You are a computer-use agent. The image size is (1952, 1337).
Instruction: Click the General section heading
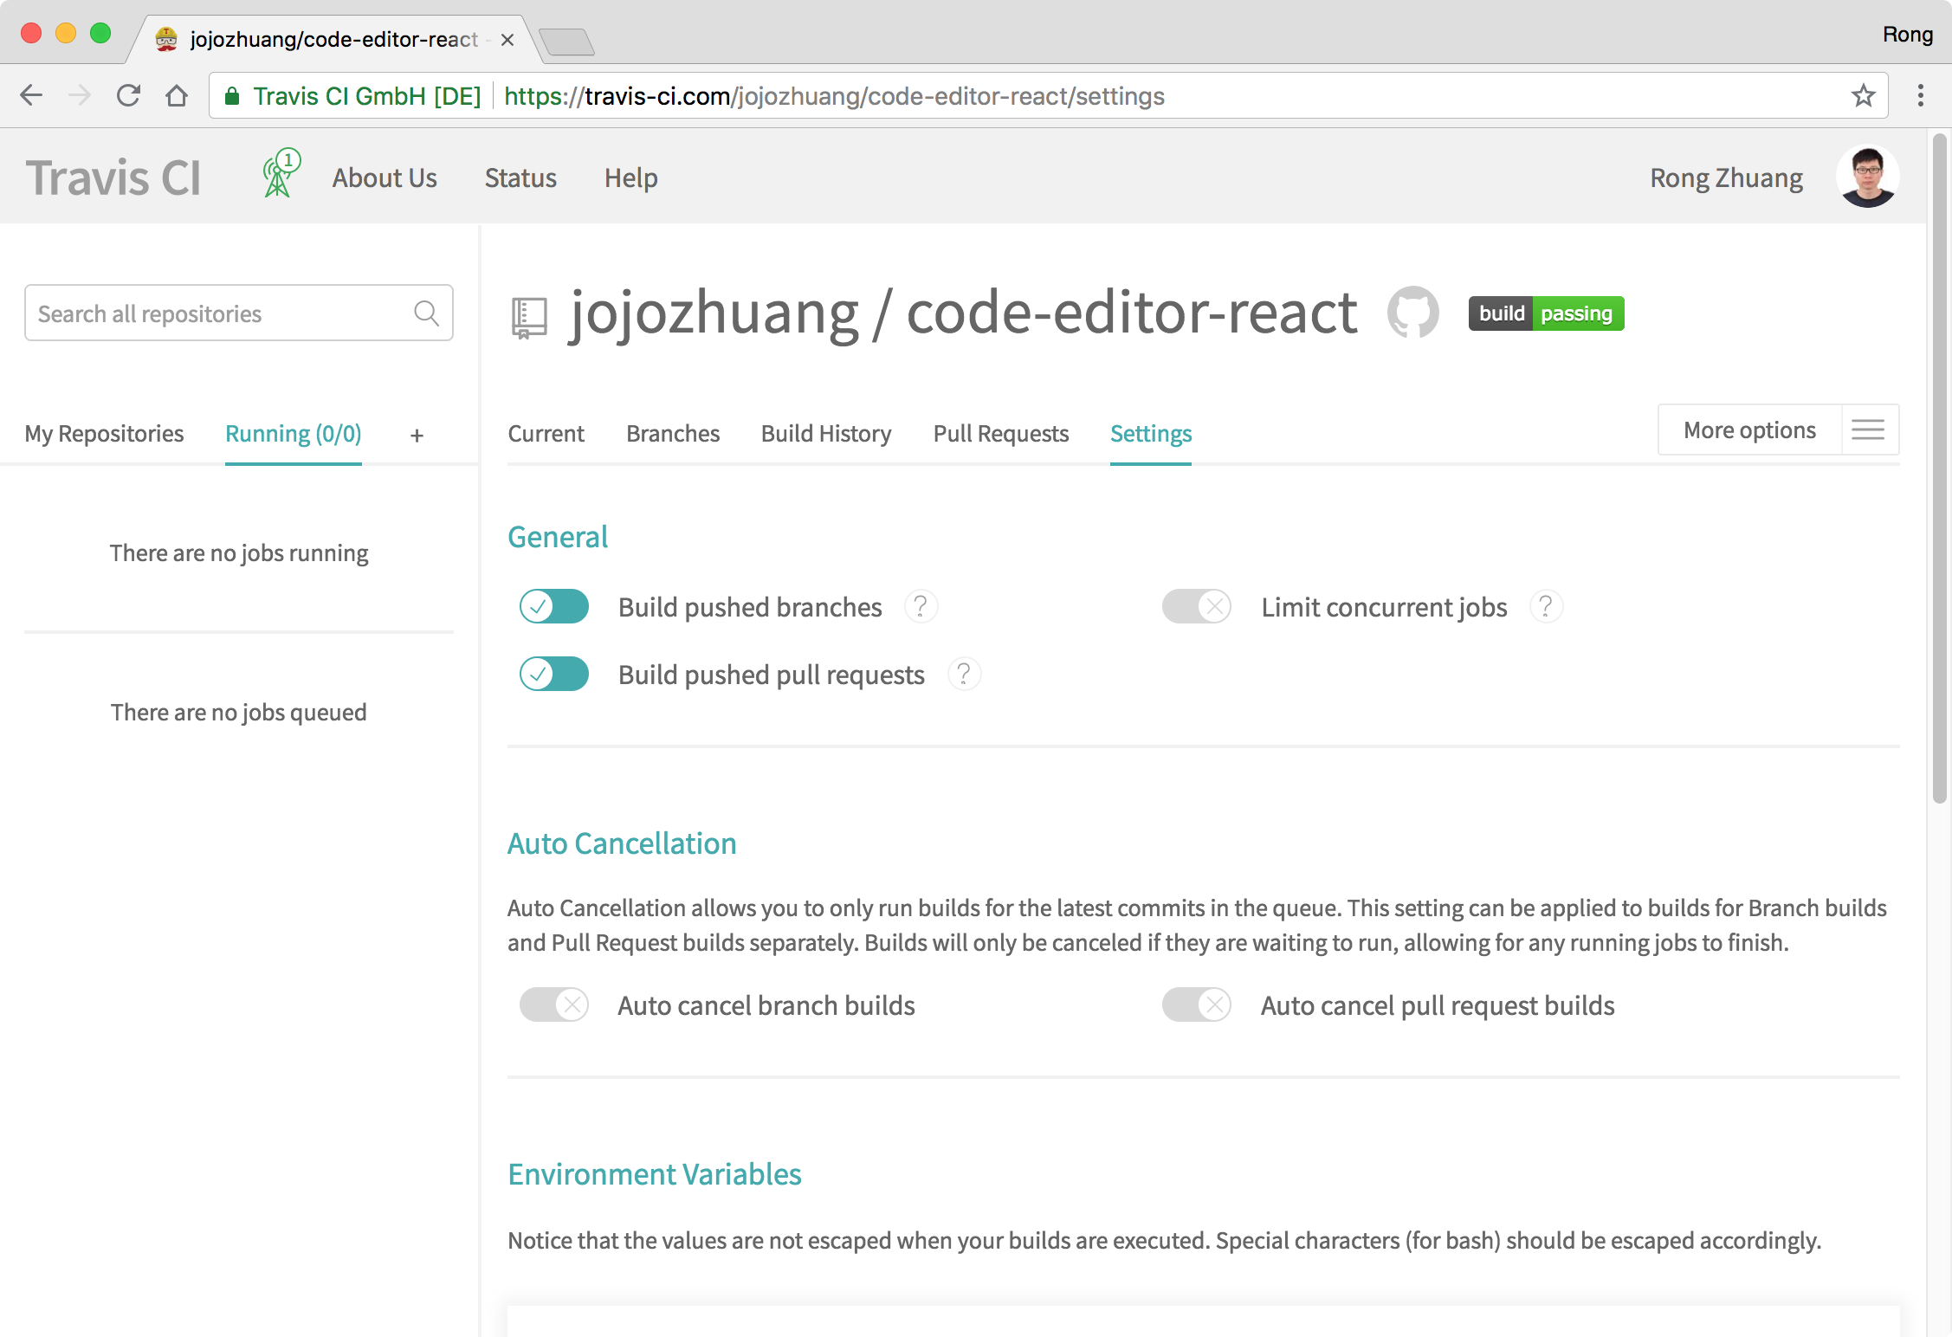click(x=558, y=537)
